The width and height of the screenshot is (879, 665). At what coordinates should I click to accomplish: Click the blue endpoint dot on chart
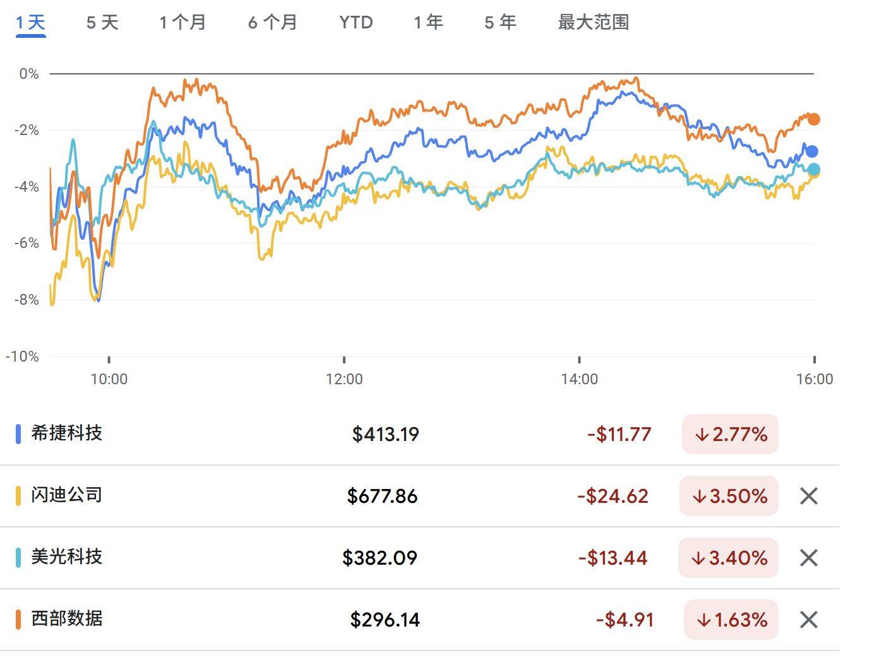[x=812, y=151]
